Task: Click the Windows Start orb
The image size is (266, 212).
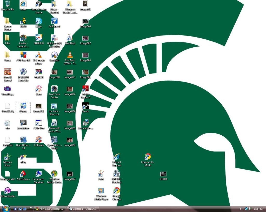Action: pyautogui.click(x=6, y=209)
